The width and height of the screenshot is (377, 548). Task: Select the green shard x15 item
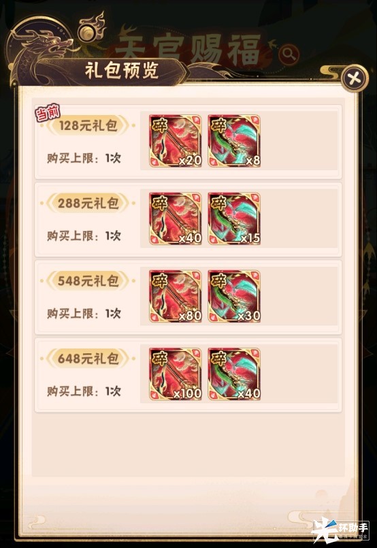point(234,219)
